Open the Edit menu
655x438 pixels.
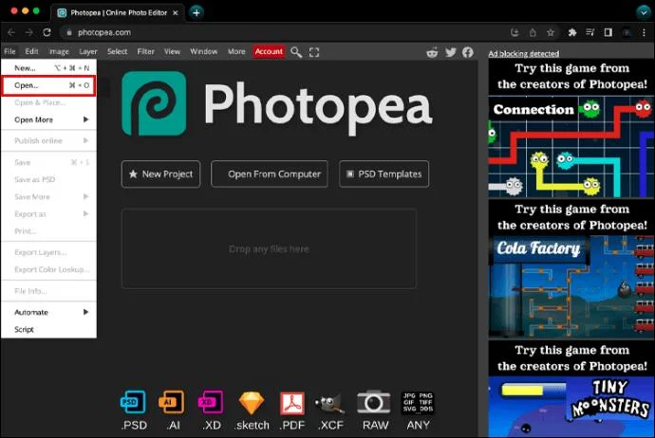pos(31,52)
